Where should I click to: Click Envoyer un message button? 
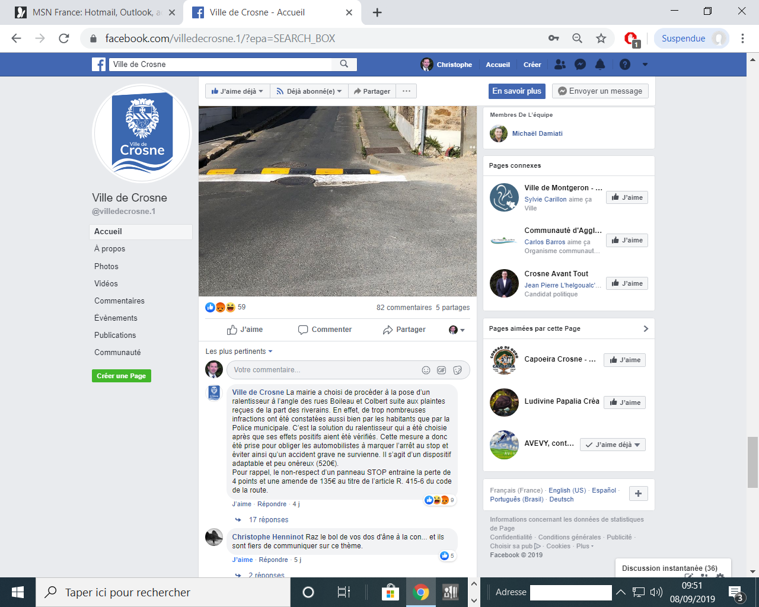(600, 91)
